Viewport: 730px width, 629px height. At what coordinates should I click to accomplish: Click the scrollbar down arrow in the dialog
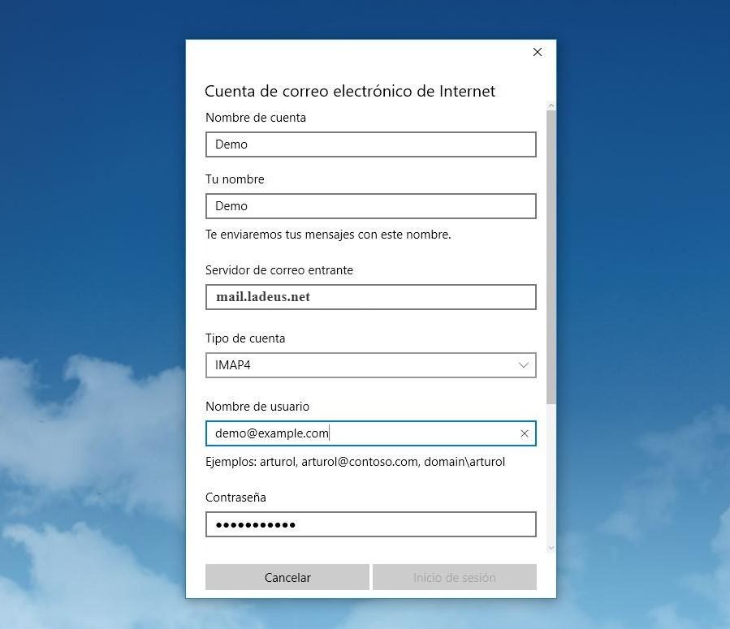click(551, 548)
